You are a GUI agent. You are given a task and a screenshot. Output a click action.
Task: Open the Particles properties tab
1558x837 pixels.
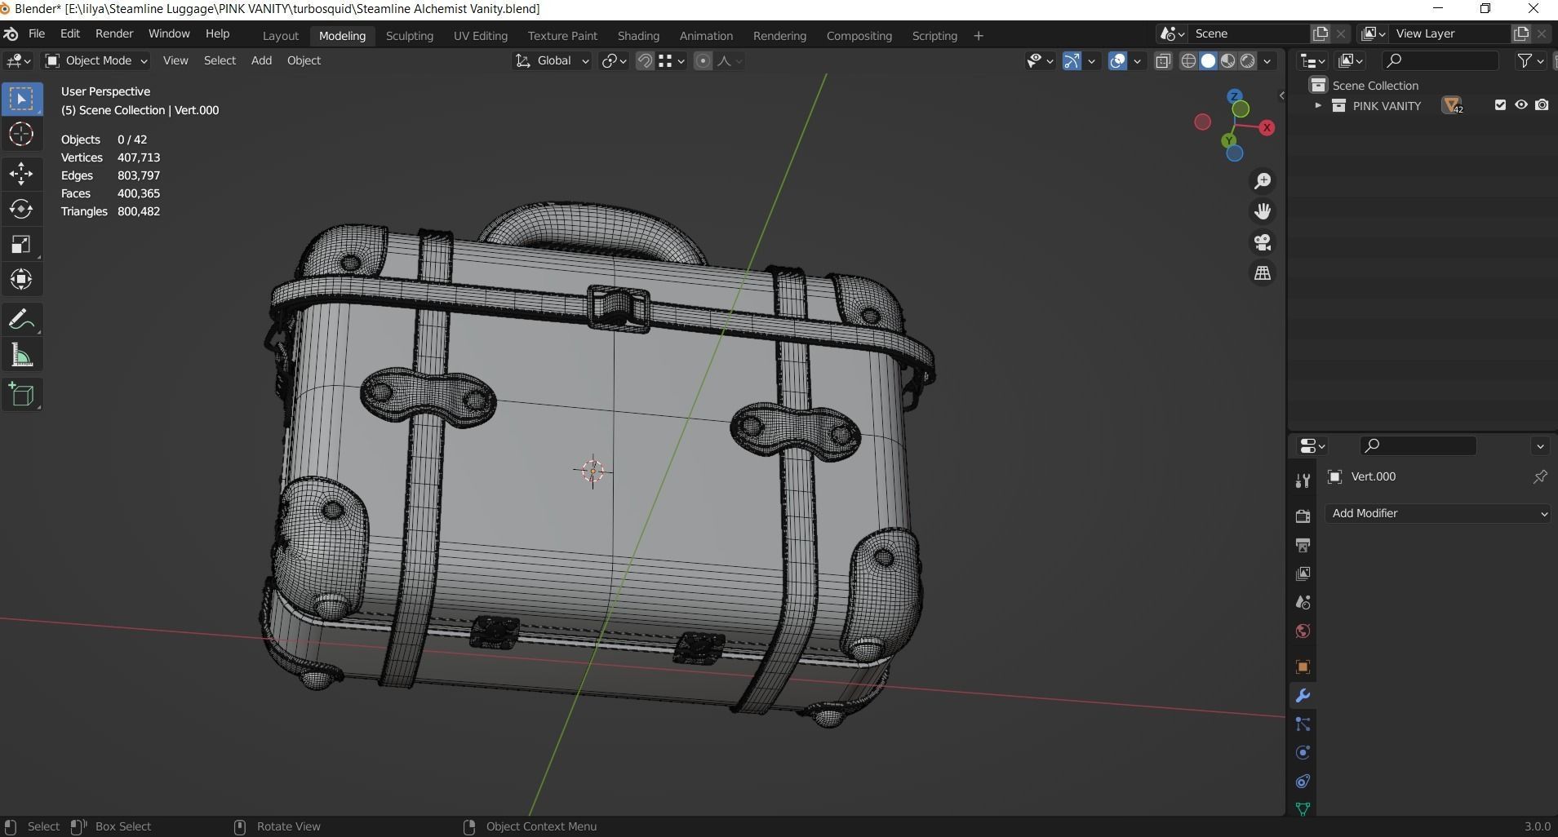coord(1303,724)
